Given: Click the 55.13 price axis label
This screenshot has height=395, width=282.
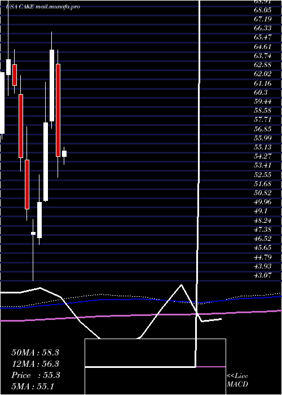Looking at the screenshot, I should coord(263,147).
